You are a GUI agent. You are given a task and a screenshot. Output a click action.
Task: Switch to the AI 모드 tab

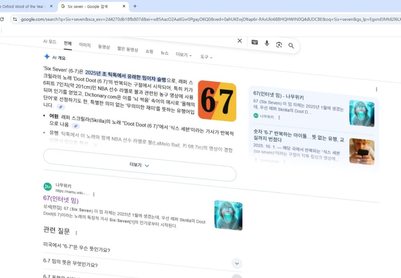[50, 42]
